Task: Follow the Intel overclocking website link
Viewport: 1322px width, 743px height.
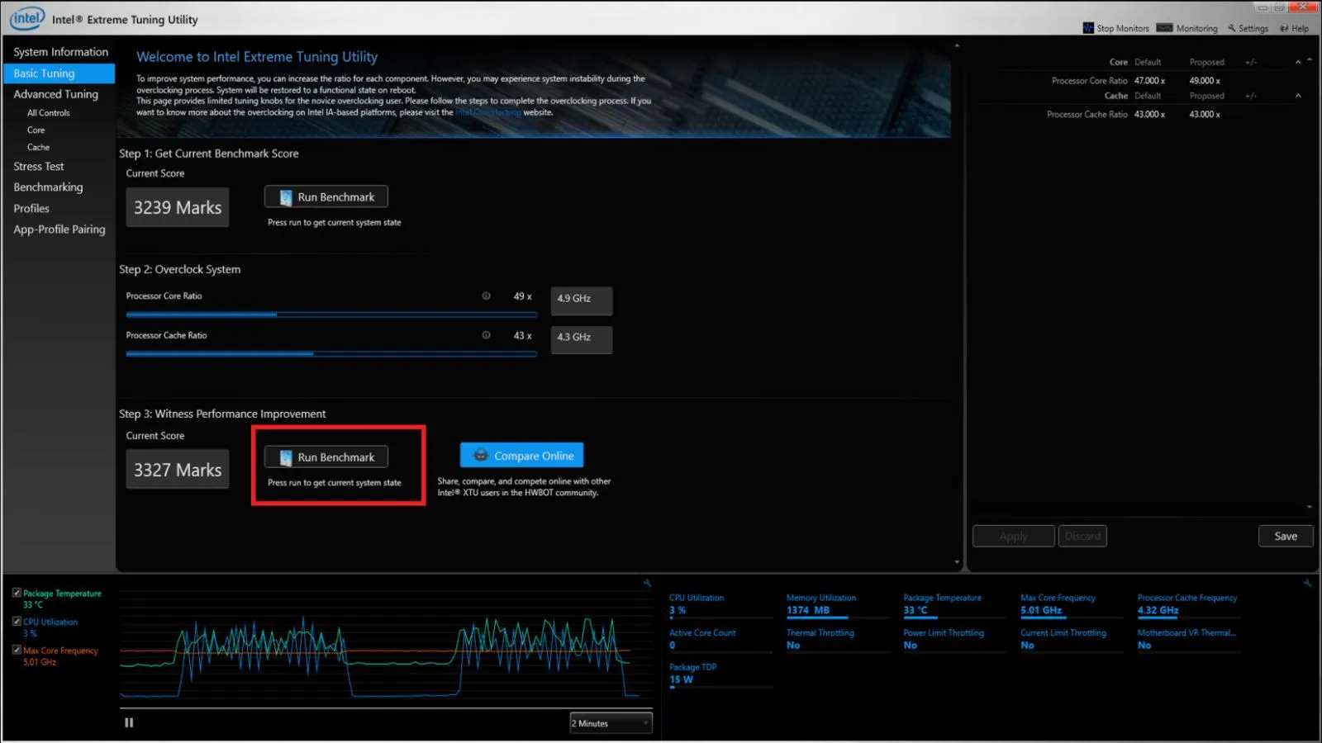Action: pos(488,113)
